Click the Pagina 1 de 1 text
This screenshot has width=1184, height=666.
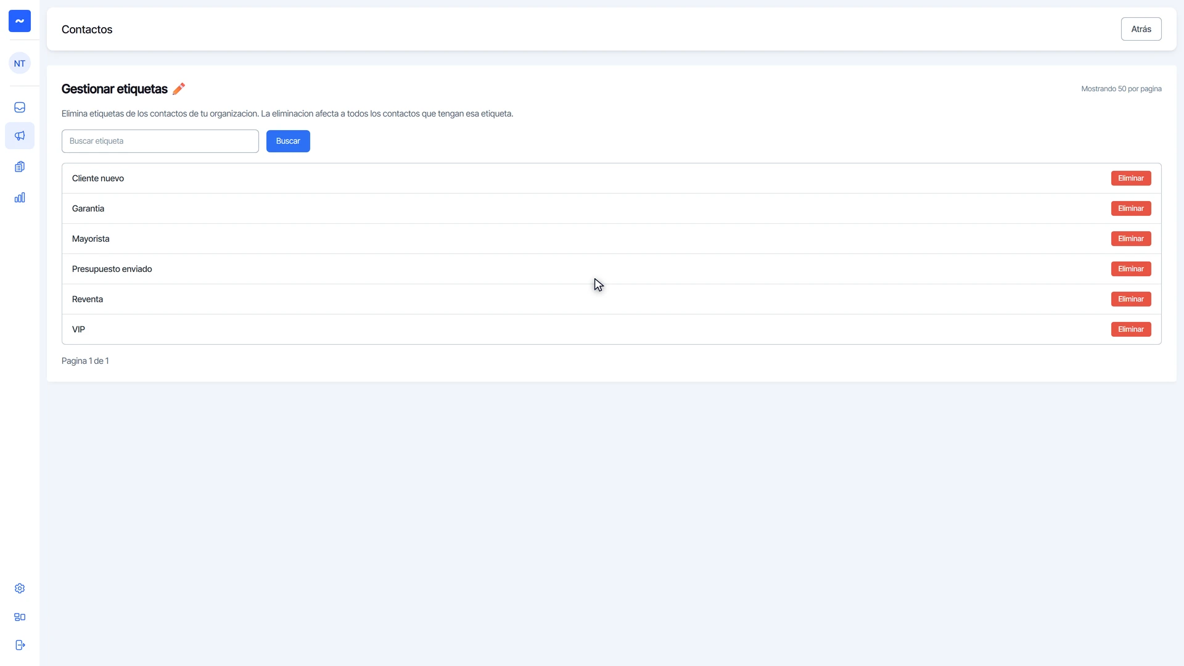[85, 361]
